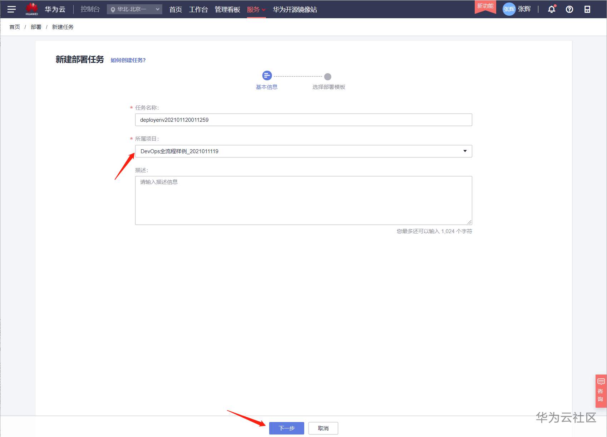607x437 pixels.
Task: Click the 首页 breadcrumb
Action: click(15, 27)
